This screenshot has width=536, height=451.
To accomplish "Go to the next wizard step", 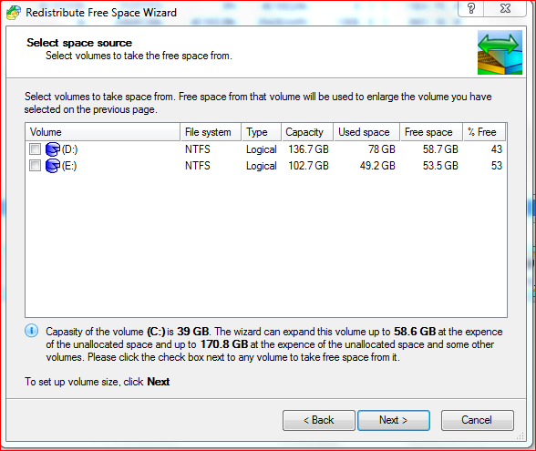I will tap(394, 420).
